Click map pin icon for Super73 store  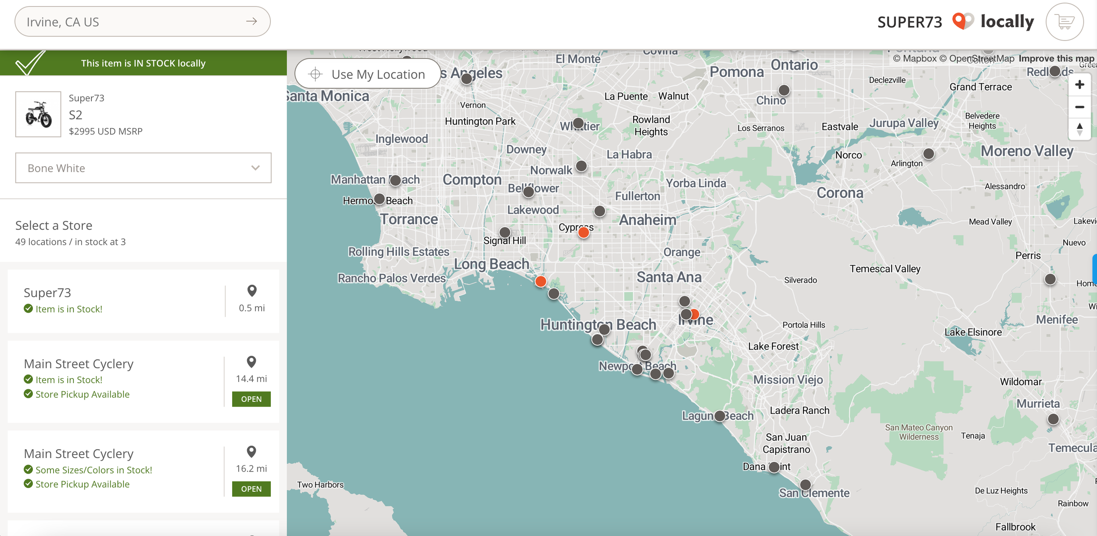(x=252, y=291)
